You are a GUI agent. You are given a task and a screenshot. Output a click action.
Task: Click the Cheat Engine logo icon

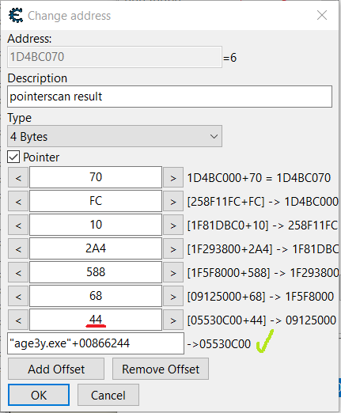[x=16, y=15]
